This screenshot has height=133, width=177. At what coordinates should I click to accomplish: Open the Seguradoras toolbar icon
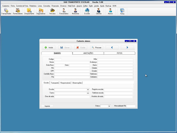pos(41,11)
